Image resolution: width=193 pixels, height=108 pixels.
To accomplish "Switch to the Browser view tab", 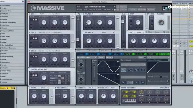I will tap(151, 10).
